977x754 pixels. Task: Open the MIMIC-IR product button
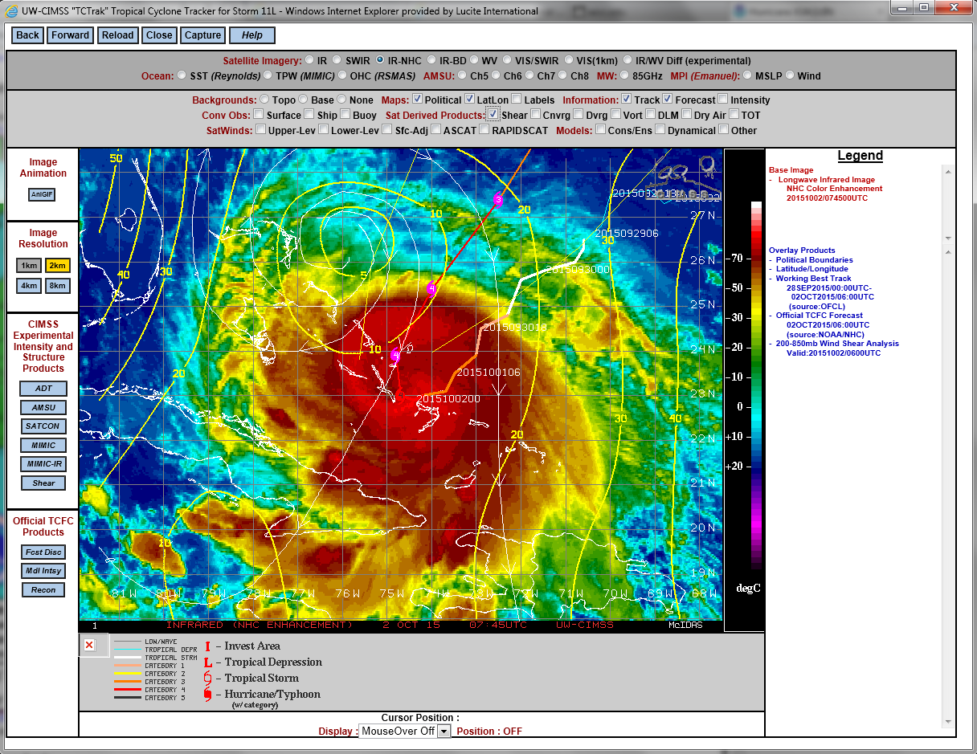point(43,464)
